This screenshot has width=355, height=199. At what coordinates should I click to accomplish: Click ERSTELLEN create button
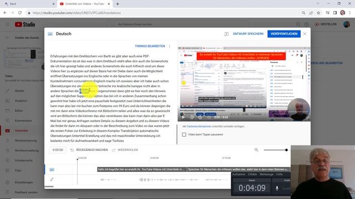(326, 24)
